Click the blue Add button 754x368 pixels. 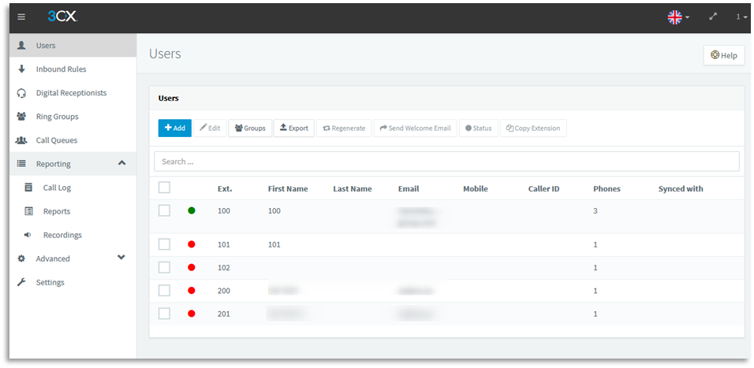(x=174, y=128)
